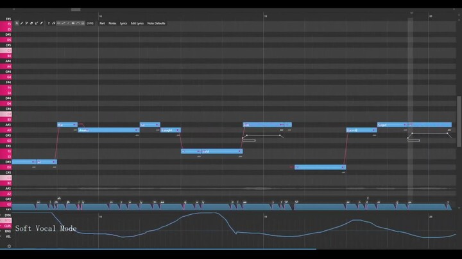The height and width of the screenshot is (259, 462).
Task: Select the second 'Caught' note near bar 20
Action: (392, 125)
